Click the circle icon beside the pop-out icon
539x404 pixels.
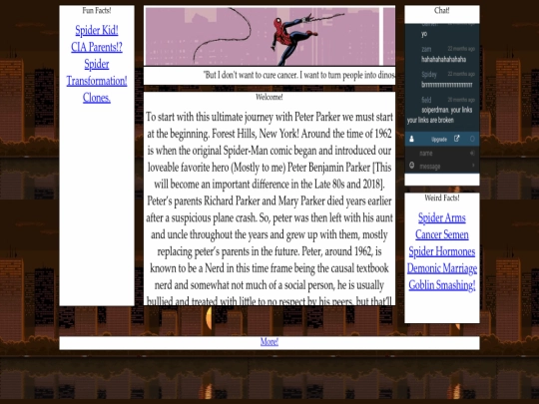click(472, 139)
